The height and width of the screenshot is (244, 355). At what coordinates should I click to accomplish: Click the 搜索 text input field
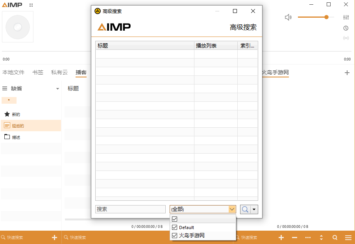pyautogui.click(x=130, y=209)
